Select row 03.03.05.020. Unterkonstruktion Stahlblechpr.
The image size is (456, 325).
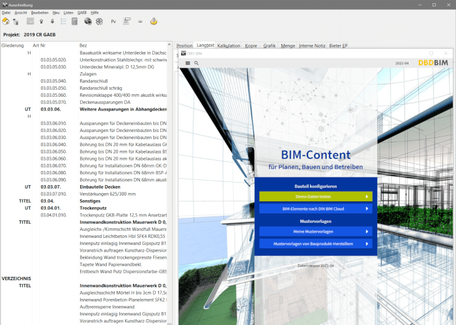point(84,60)
